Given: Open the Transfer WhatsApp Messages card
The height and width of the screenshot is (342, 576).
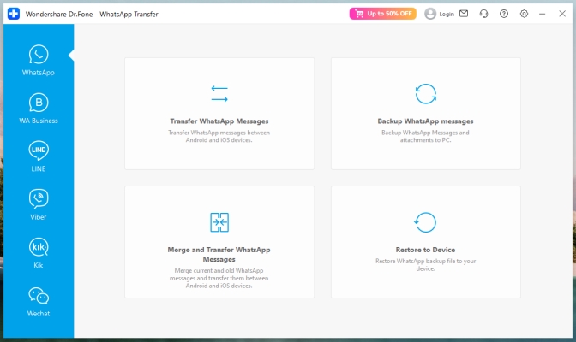Looking at the screenshot, I should pyautogui.click(x=219, y=114).
